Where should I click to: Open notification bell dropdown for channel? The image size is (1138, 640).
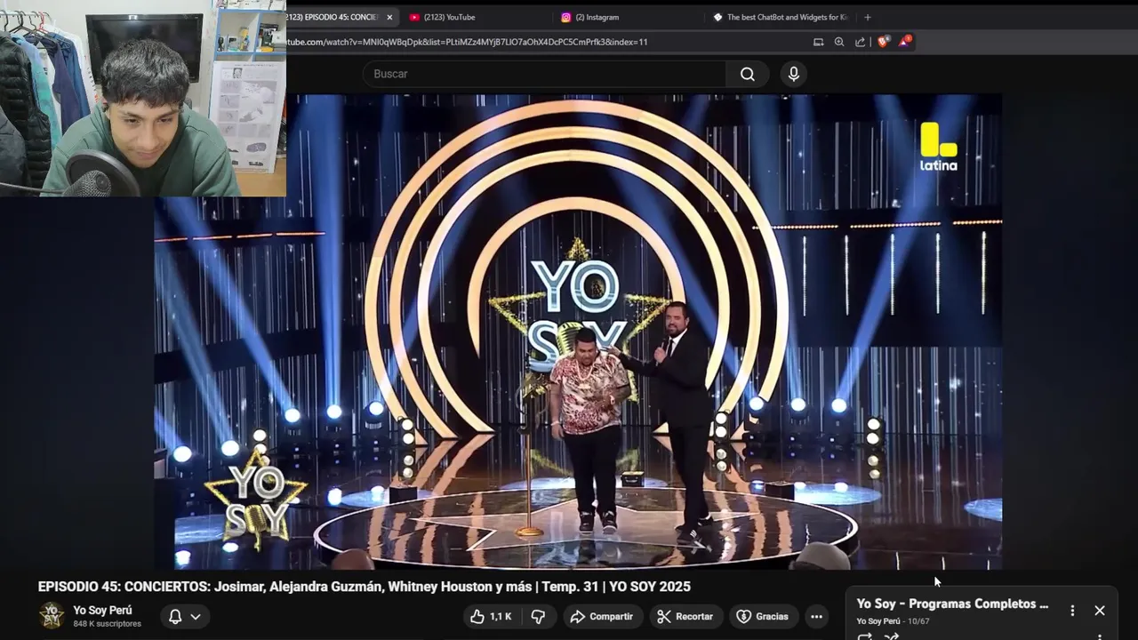[x=185, y=616]
